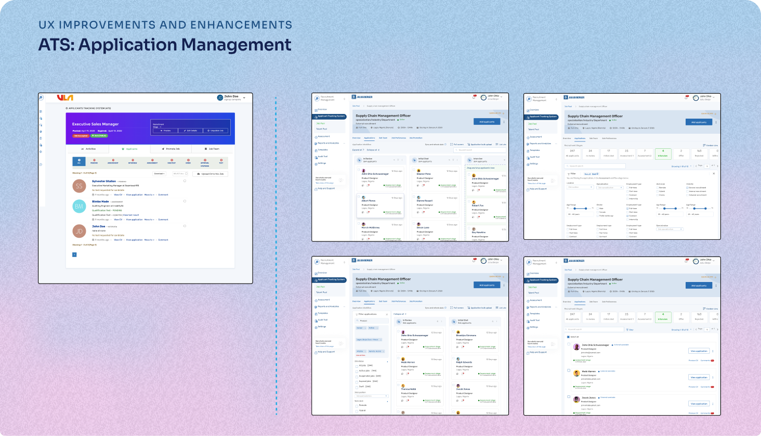Viewport: 761px width, 436px height.
Task: Click the In Review column filter icon
Action: [398, 160]
